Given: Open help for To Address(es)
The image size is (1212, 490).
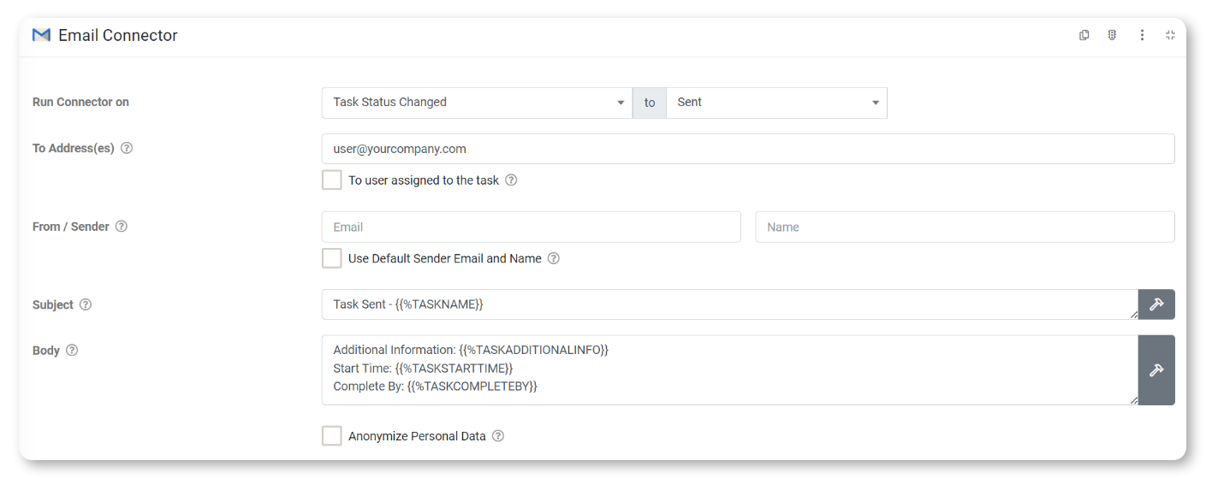Looking at the screenshot, I should 127,148.
